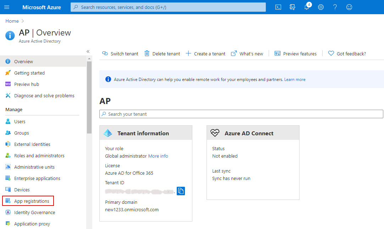The height and width of the screenshot is (229, 384).
Task: Click Got feedback? heart button
Action: tap(347, 54)
